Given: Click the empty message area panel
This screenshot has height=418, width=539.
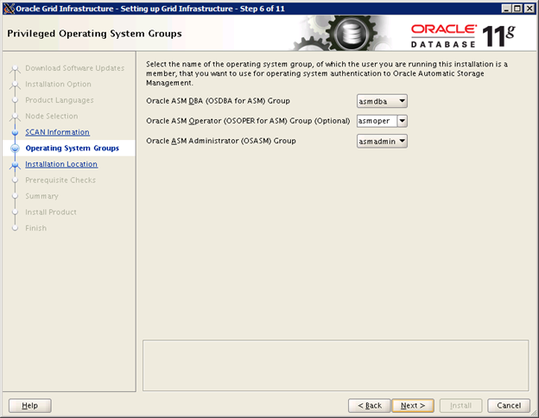Looking at the screenshot, I should [335, 365].
